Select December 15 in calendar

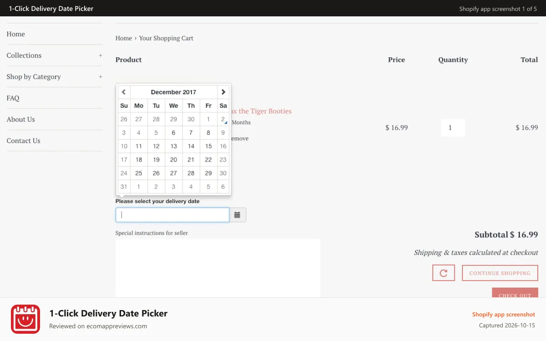point(208,146)
